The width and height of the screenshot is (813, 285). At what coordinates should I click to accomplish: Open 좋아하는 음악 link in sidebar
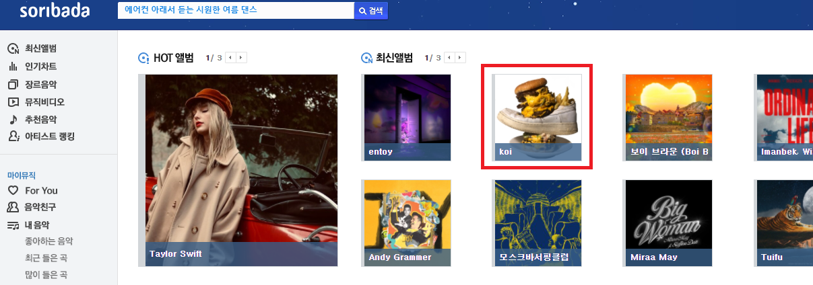pos(49,241)
